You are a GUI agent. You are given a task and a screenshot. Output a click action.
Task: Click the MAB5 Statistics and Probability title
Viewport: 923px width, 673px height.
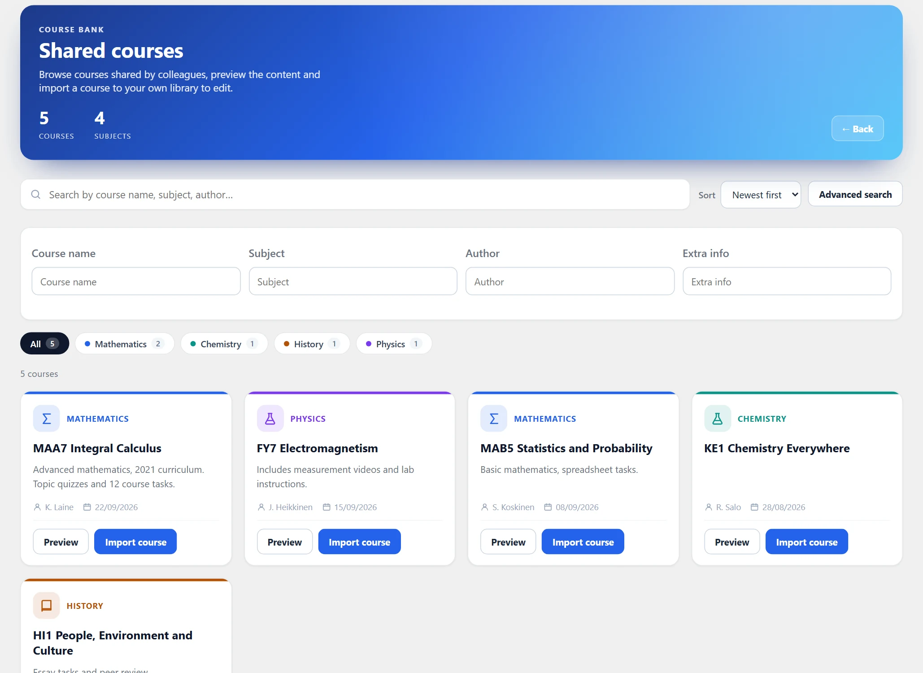(566, 448)
